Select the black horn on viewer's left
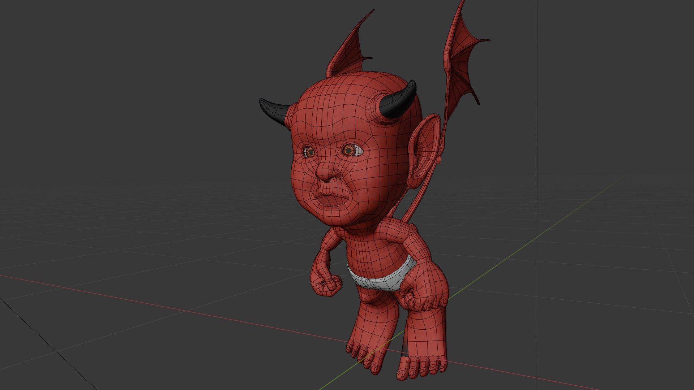 point(275,111)
